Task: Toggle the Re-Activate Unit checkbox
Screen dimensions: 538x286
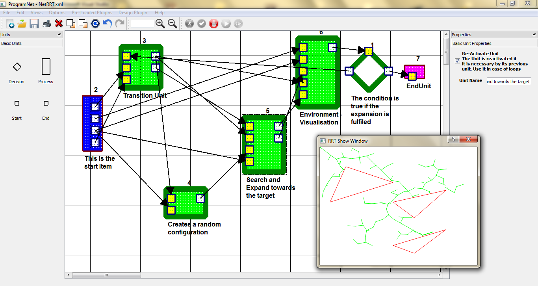Action: tap(457, 61)
